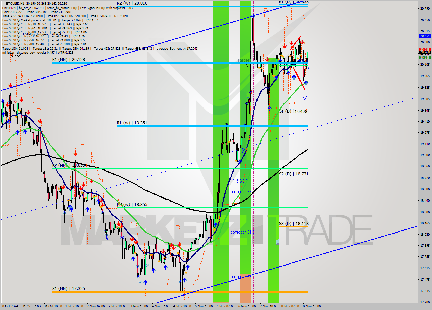This screenshot has height=310, width=432.
Task: Click the red '20.288' price tag
Action: pos(425,49)
